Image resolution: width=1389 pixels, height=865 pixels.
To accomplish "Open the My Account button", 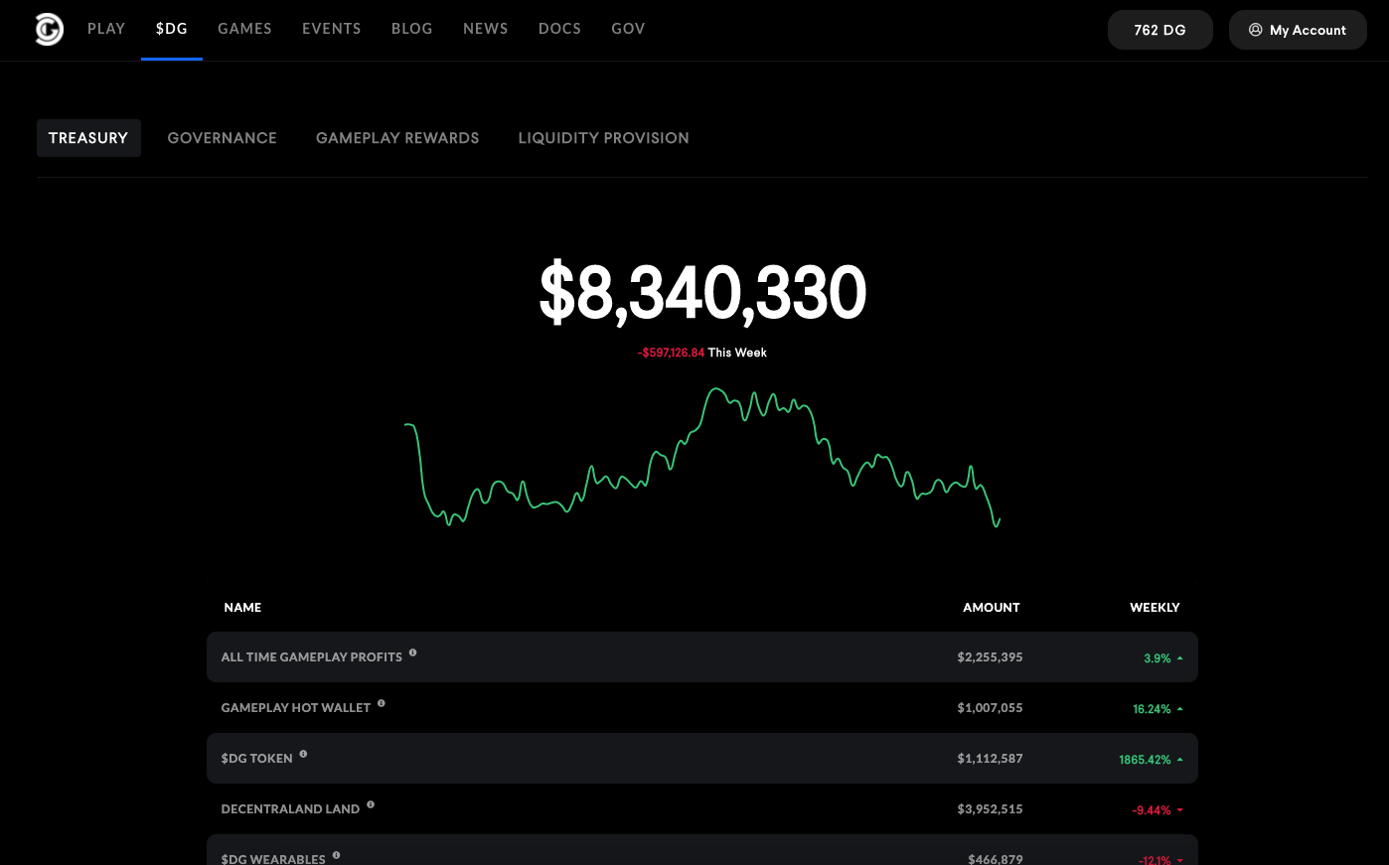I will [1298, 30].
